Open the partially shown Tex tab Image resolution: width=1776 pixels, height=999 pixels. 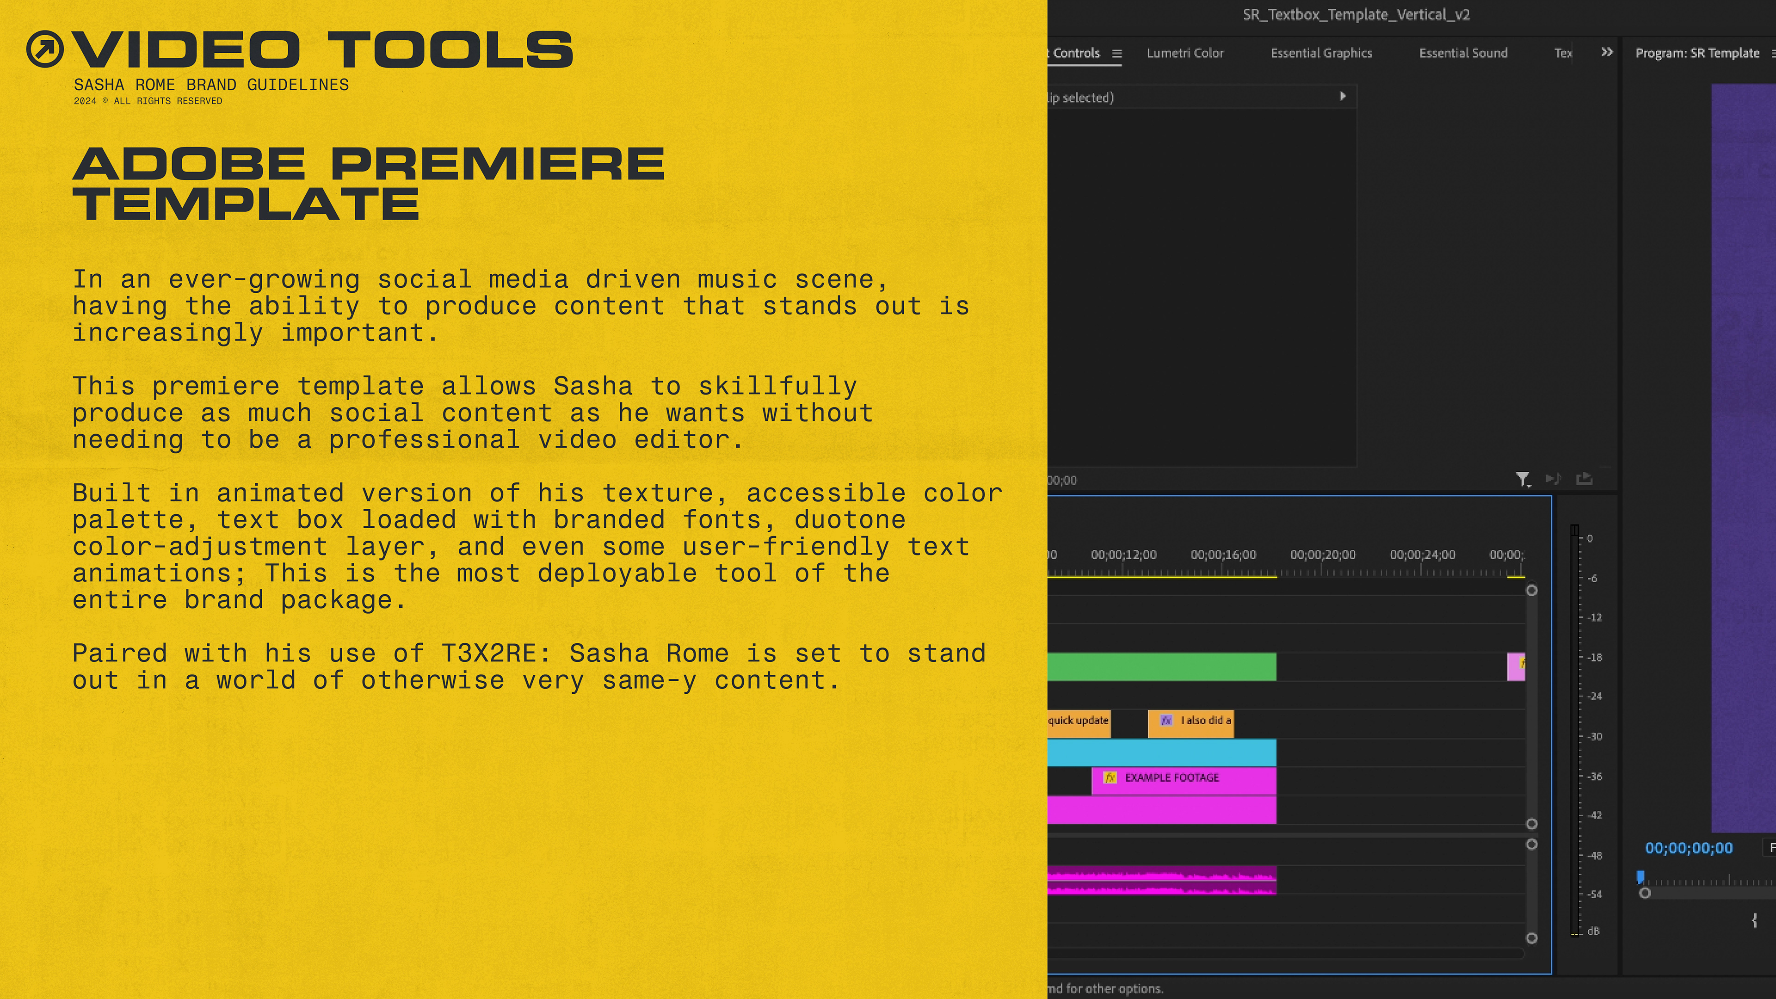pyautogui.click(x=1563, y=53)
